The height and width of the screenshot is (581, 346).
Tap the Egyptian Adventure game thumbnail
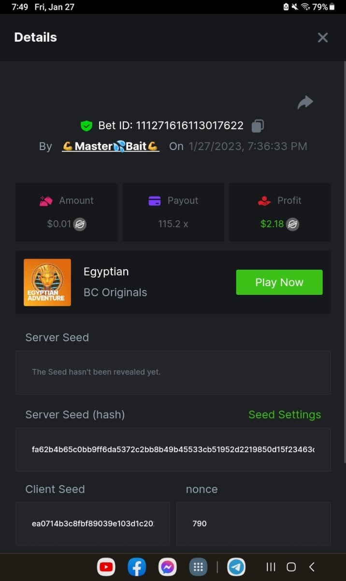47,282
